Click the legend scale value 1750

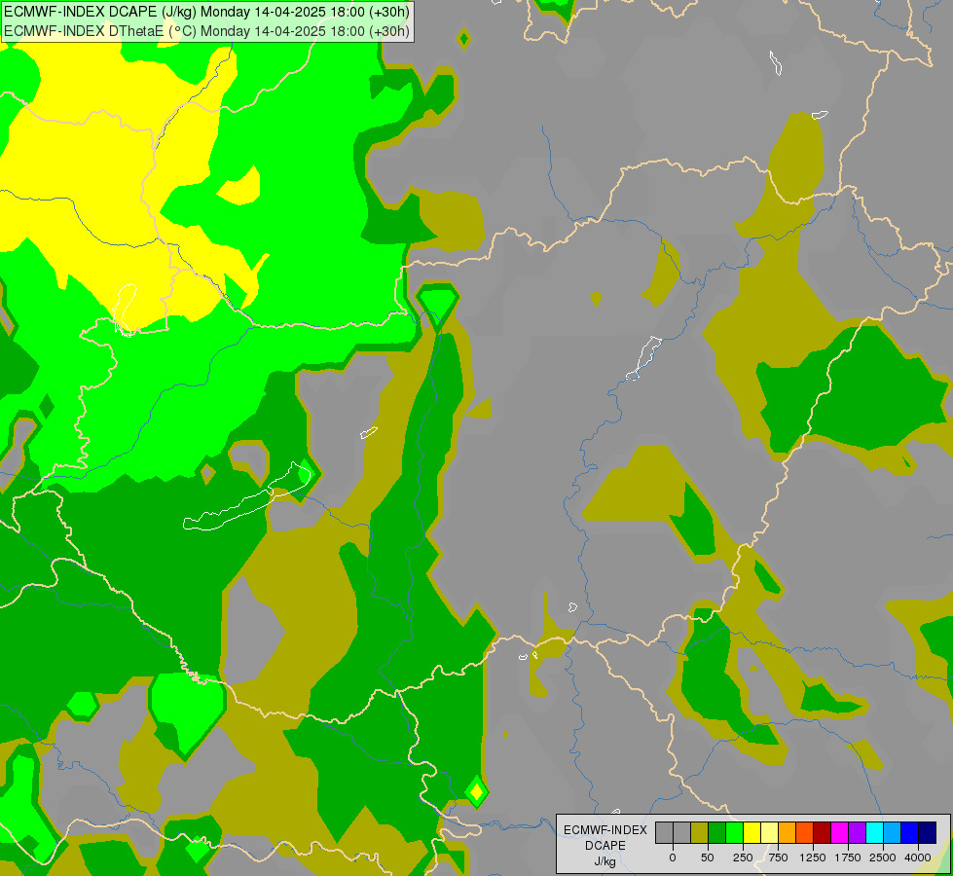point(848,858)
